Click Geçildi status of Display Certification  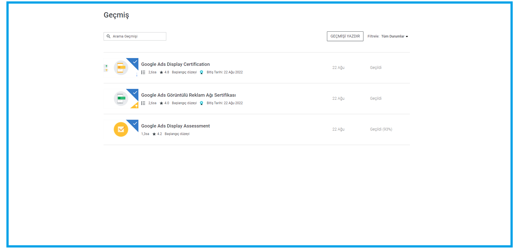tap(376, 67)
